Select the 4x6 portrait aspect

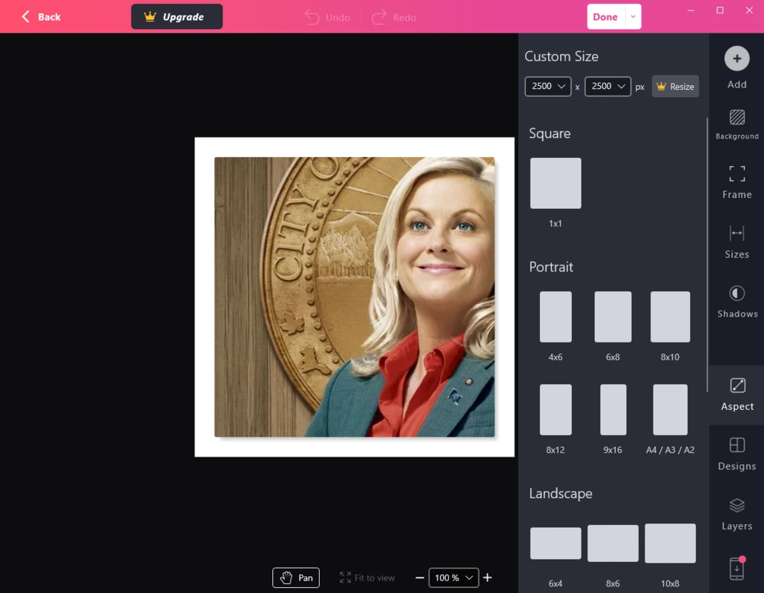click(x=556, y=317)
